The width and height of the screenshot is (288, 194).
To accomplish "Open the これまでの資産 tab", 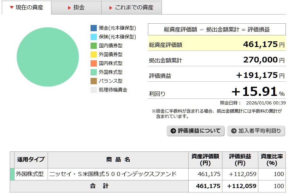I will coord(132,8).
